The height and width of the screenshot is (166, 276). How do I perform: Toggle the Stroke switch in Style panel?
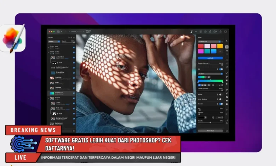pos(221,94)
